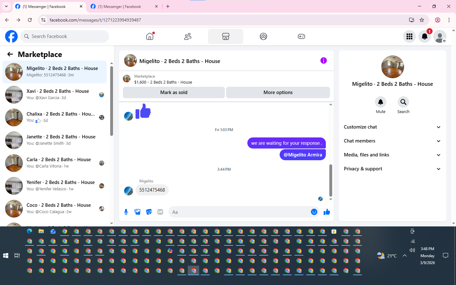Viewport: 456px width, 285px height.
Task: Switch to the second Messenger browser tab
Action: 124,6
